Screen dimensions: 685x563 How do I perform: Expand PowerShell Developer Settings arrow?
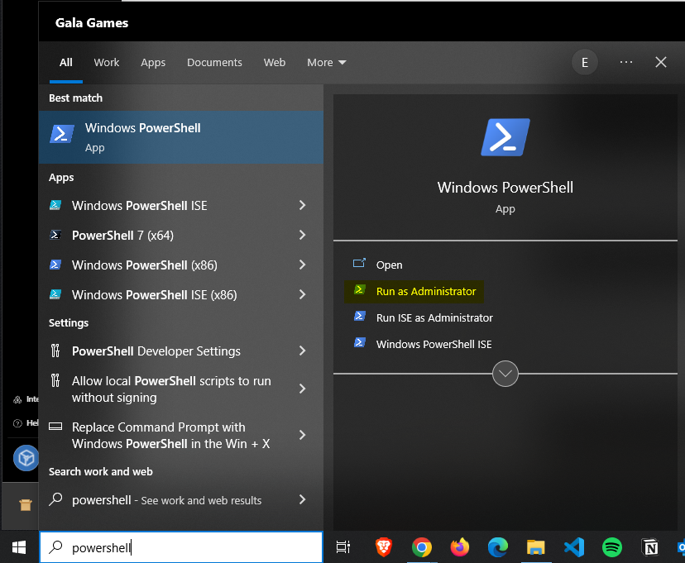tap(302, 351)
